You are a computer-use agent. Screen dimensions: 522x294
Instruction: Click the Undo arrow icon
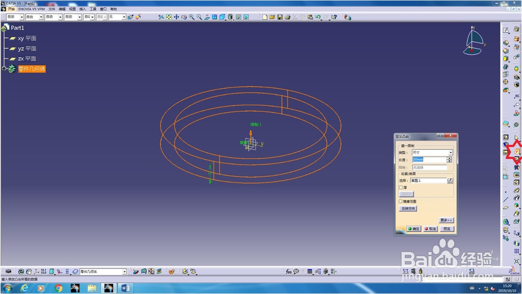[x=318, y=17]
